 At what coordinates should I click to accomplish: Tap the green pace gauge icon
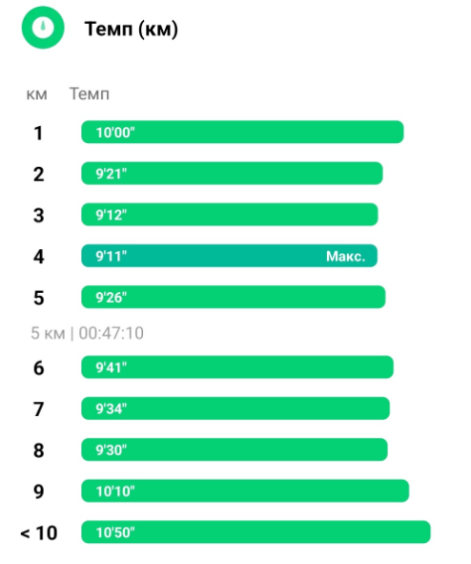pyautogui.click(x=43, y=28)
